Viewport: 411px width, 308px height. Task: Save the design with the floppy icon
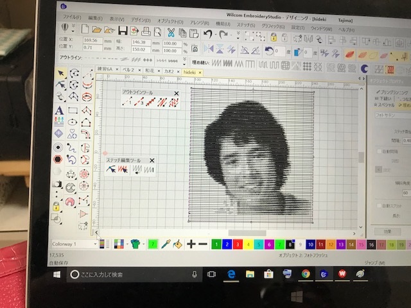[123, 30]
